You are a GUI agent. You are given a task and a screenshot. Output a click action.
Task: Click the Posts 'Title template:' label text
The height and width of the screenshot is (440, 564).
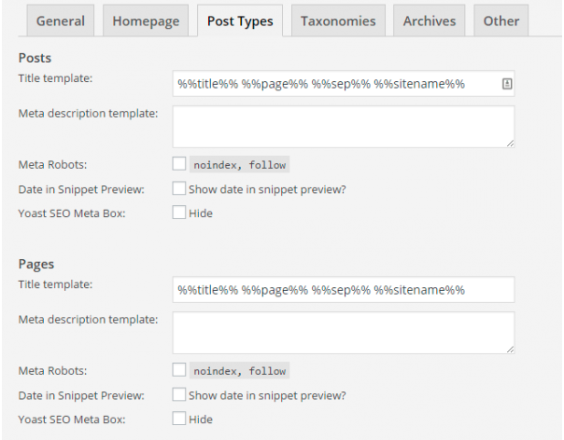55,79
